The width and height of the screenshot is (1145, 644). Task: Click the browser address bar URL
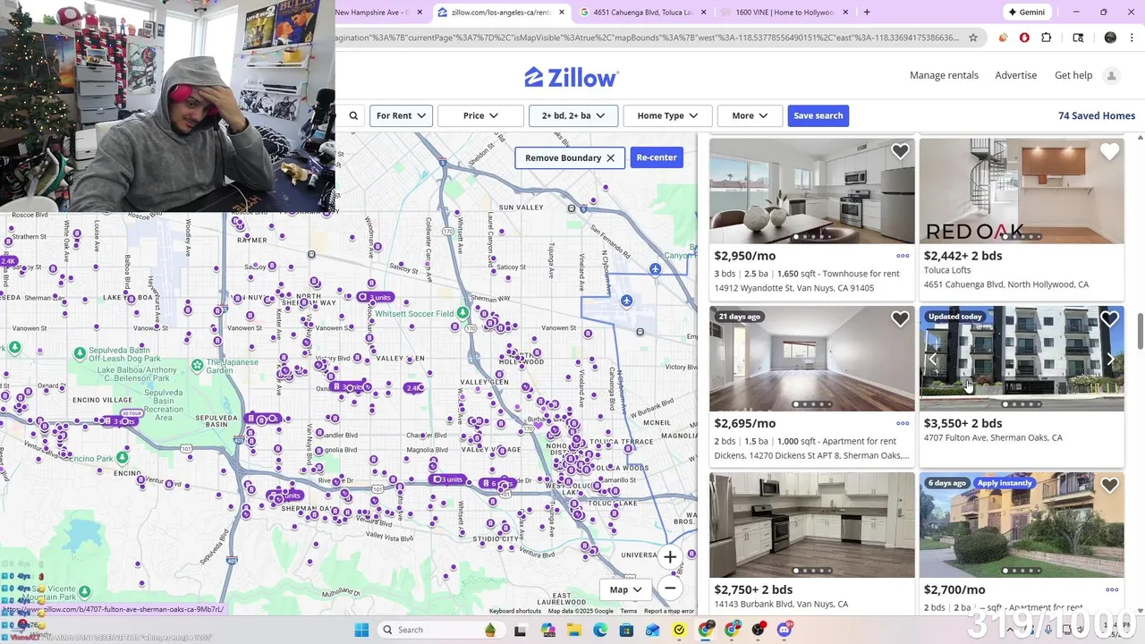click(x=649, y=38)
